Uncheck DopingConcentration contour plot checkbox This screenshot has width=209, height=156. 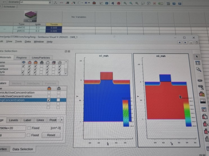(x=49, y=100)
